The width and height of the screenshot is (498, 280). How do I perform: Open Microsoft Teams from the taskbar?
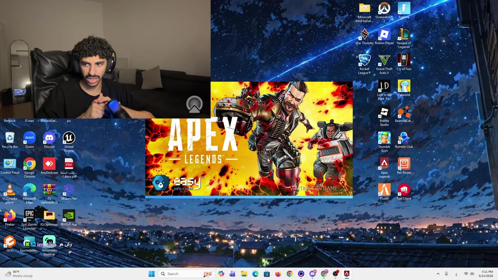point(232,274)
